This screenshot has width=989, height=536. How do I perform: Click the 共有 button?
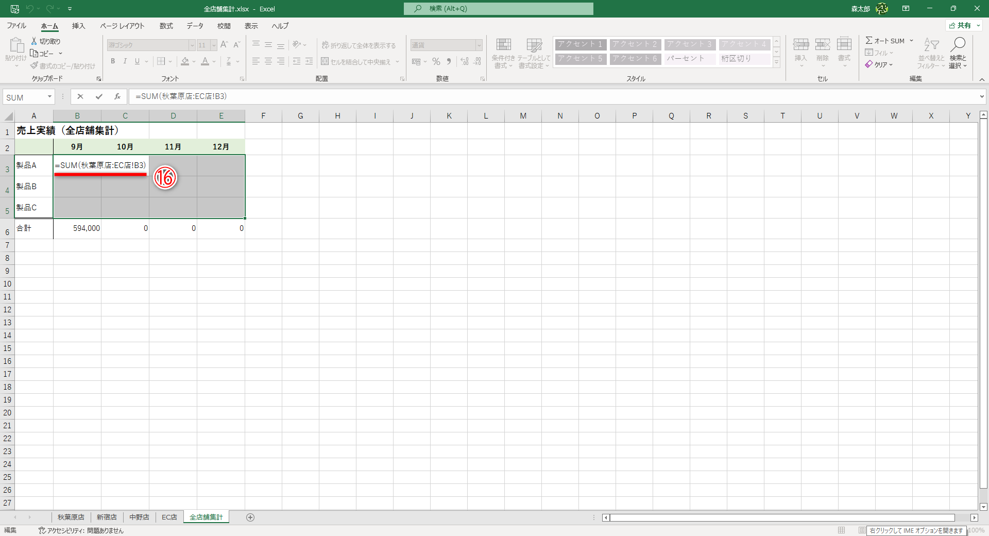pyautogui.click(x=963, y=25)
